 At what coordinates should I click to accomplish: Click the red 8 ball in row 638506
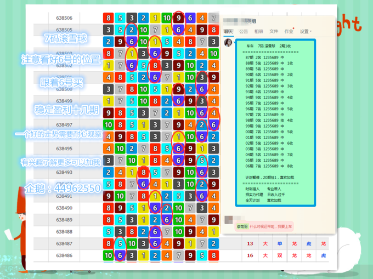pyautogui.click(x=108, y=18)
